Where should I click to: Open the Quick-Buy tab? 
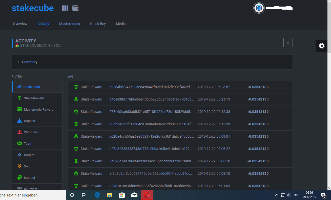coord(98,24)
